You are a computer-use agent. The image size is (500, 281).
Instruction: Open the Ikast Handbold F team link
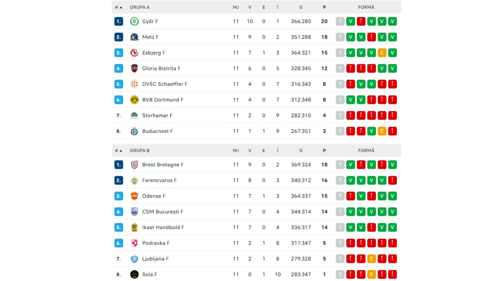click(x=163, y=227)
